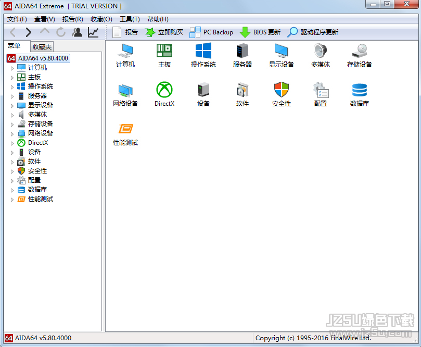Open the 显示设备 display icon in main pane
This screenshot has width=421, height=347.
[282, 56]
